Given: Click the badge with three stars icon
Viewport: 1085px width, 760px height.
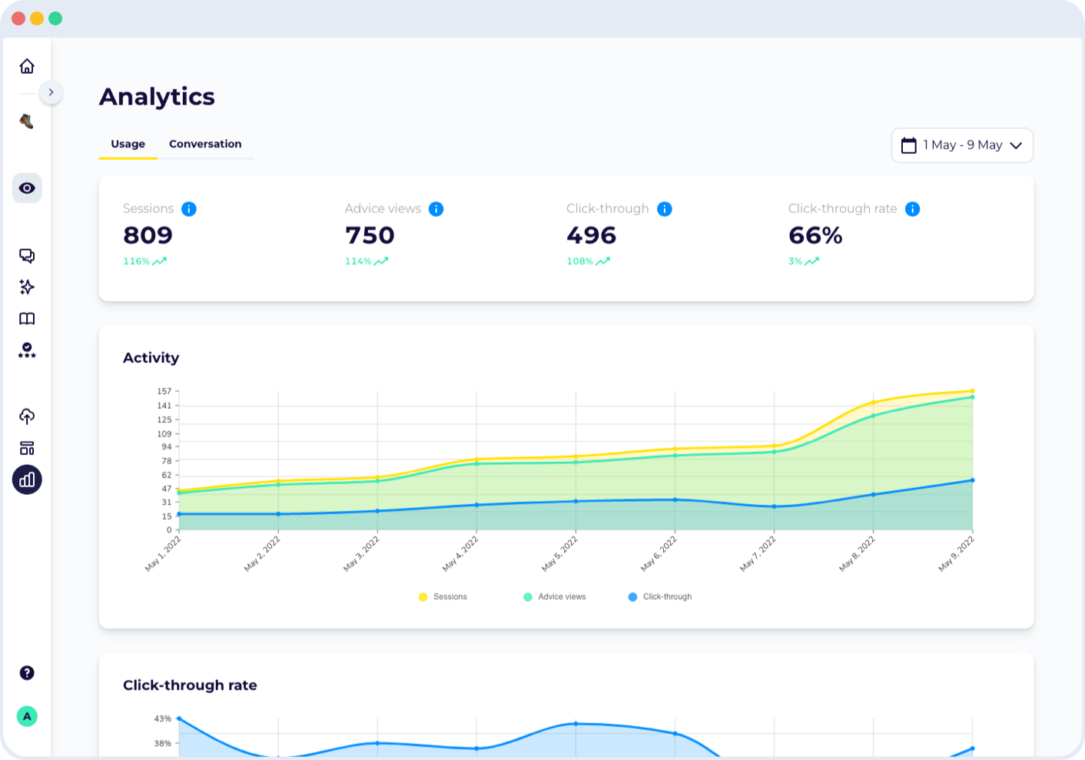Looking at the screenshot, I should [x=27, y=351].
